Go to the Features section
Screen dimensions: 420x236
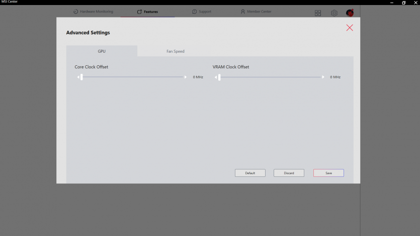click(147, 12)
